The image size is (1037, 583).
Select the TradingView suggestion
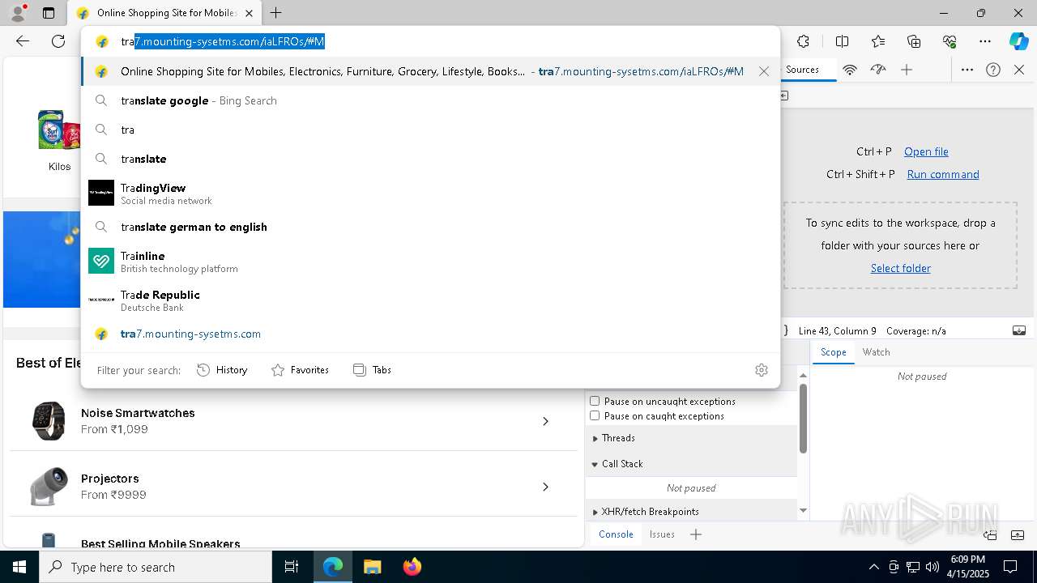coord(430,193)
